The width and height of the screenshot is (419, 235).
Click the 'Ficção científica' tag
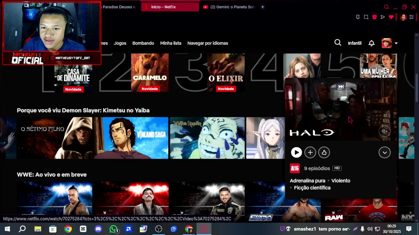coord(312,188)
